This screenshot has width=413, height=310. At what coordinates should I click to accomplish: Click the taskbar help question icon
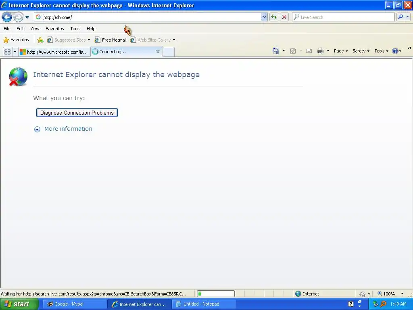tap(350, 304)
